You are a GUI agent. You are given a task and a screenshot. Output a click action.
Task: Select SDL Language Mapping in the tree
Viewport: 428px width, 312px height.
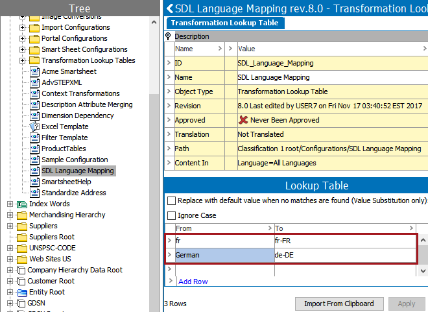[x=77, y=171]
